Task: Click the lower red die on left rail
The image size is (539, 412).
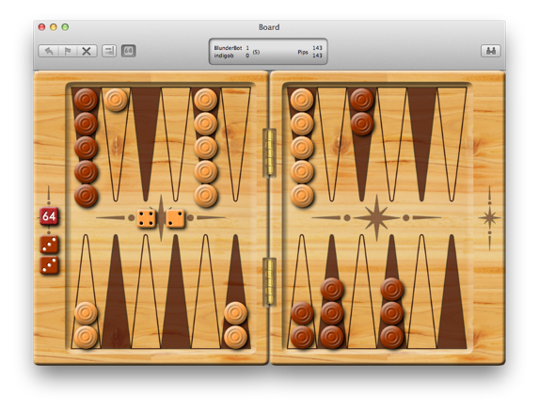Action: (x=49, y=265)
